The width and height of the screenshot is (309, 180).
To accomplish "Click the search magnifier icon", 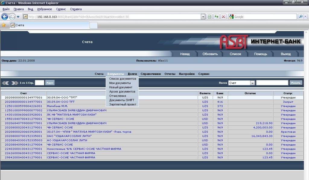I will pos(301,17).
